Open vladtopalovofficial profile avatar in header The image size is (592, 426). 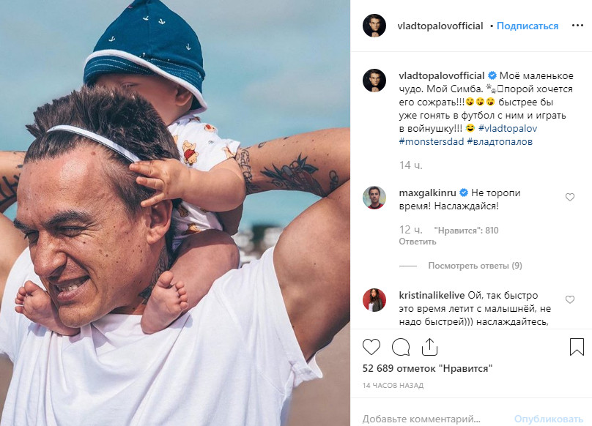tap(374, 26)
